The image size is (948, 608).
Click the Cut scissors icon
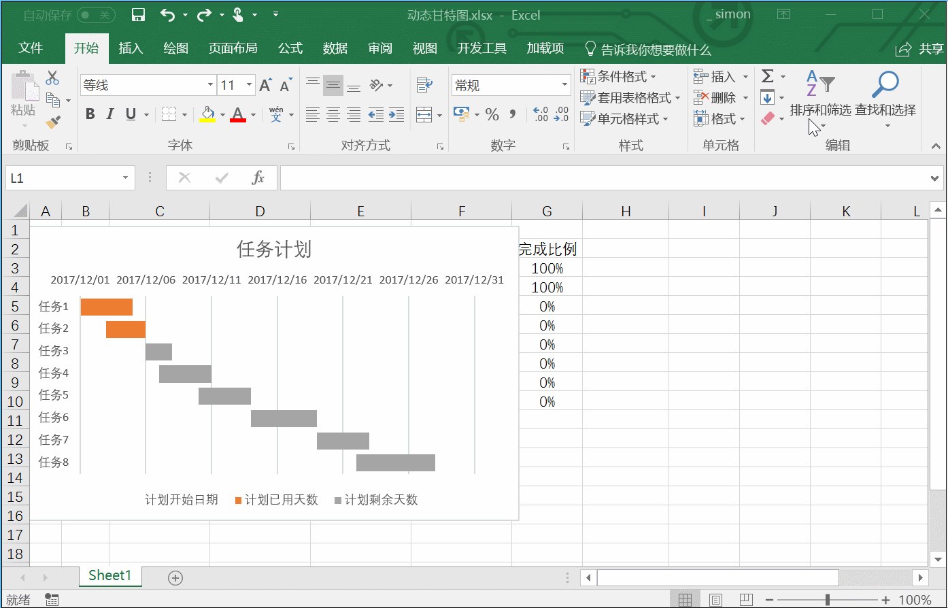[x=52, y=78]
